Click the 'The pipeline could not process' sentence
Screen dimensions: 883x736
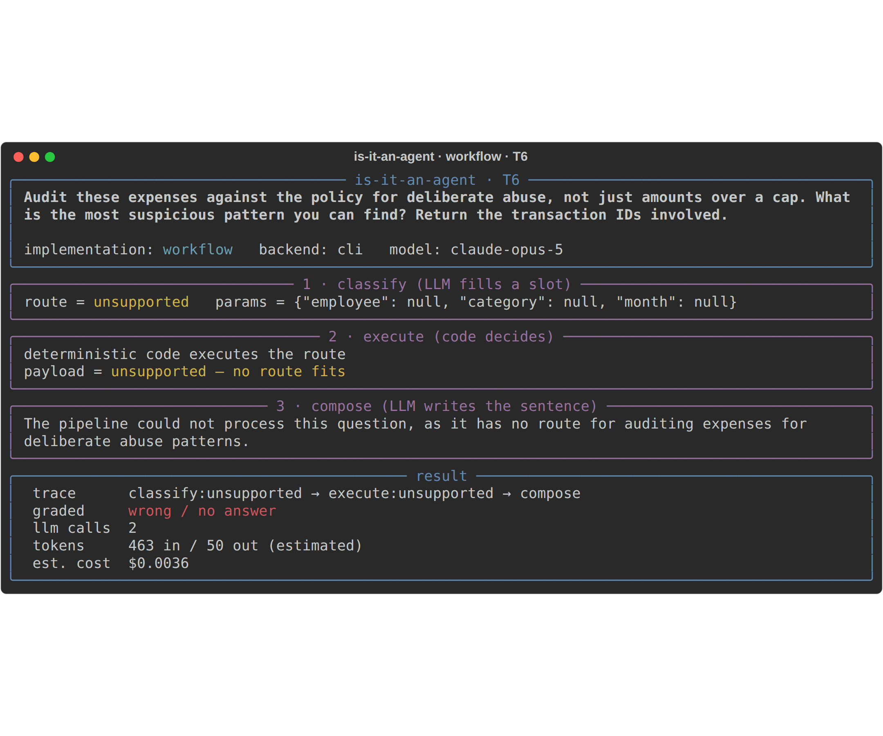[415, 432]
